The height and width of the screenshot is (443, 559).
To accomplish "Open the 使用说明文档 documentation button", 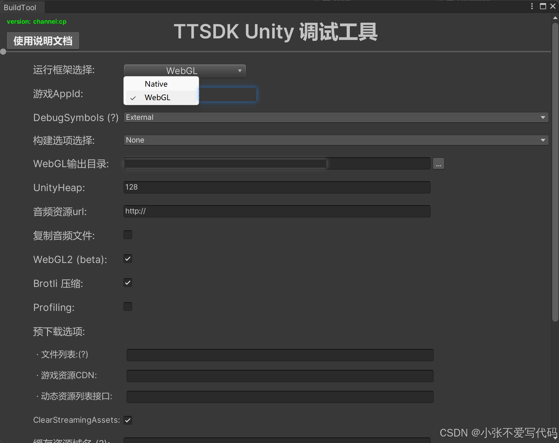I will click(43, 41).
